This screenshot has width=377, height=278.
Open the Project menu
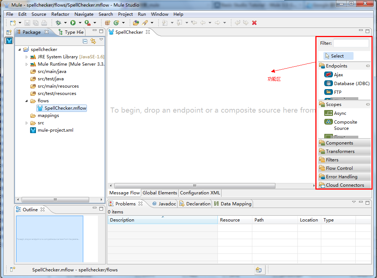tap(125, 14)
